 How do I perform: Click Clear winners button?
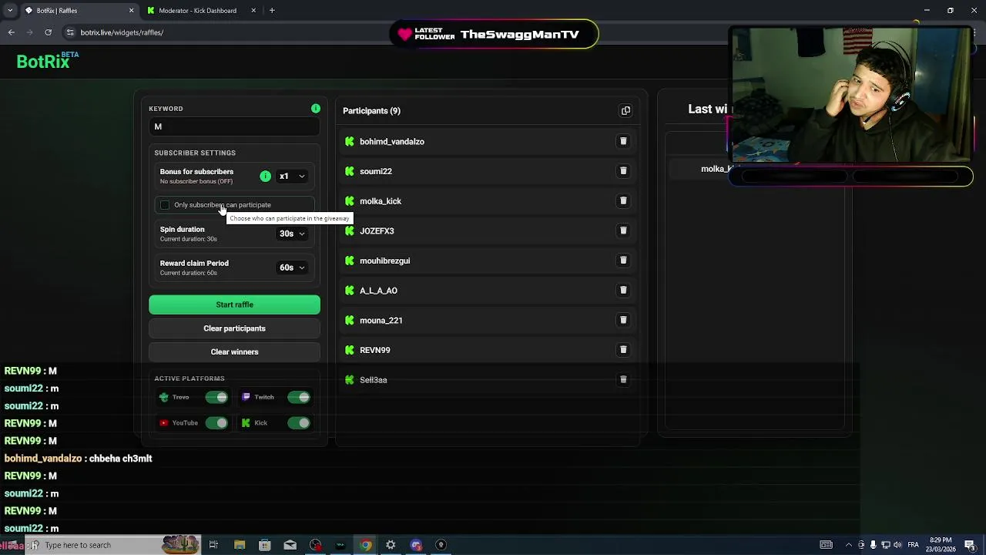[234, 352]
